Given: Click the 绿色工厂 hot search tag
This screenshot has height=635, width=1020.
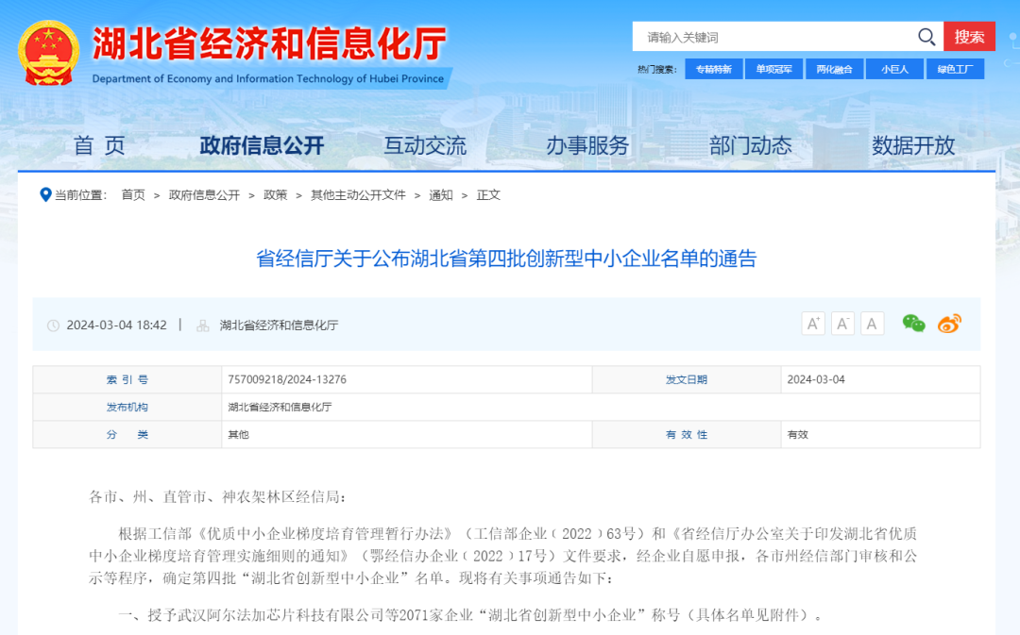Looking at the screenshot, I should 956,68.
